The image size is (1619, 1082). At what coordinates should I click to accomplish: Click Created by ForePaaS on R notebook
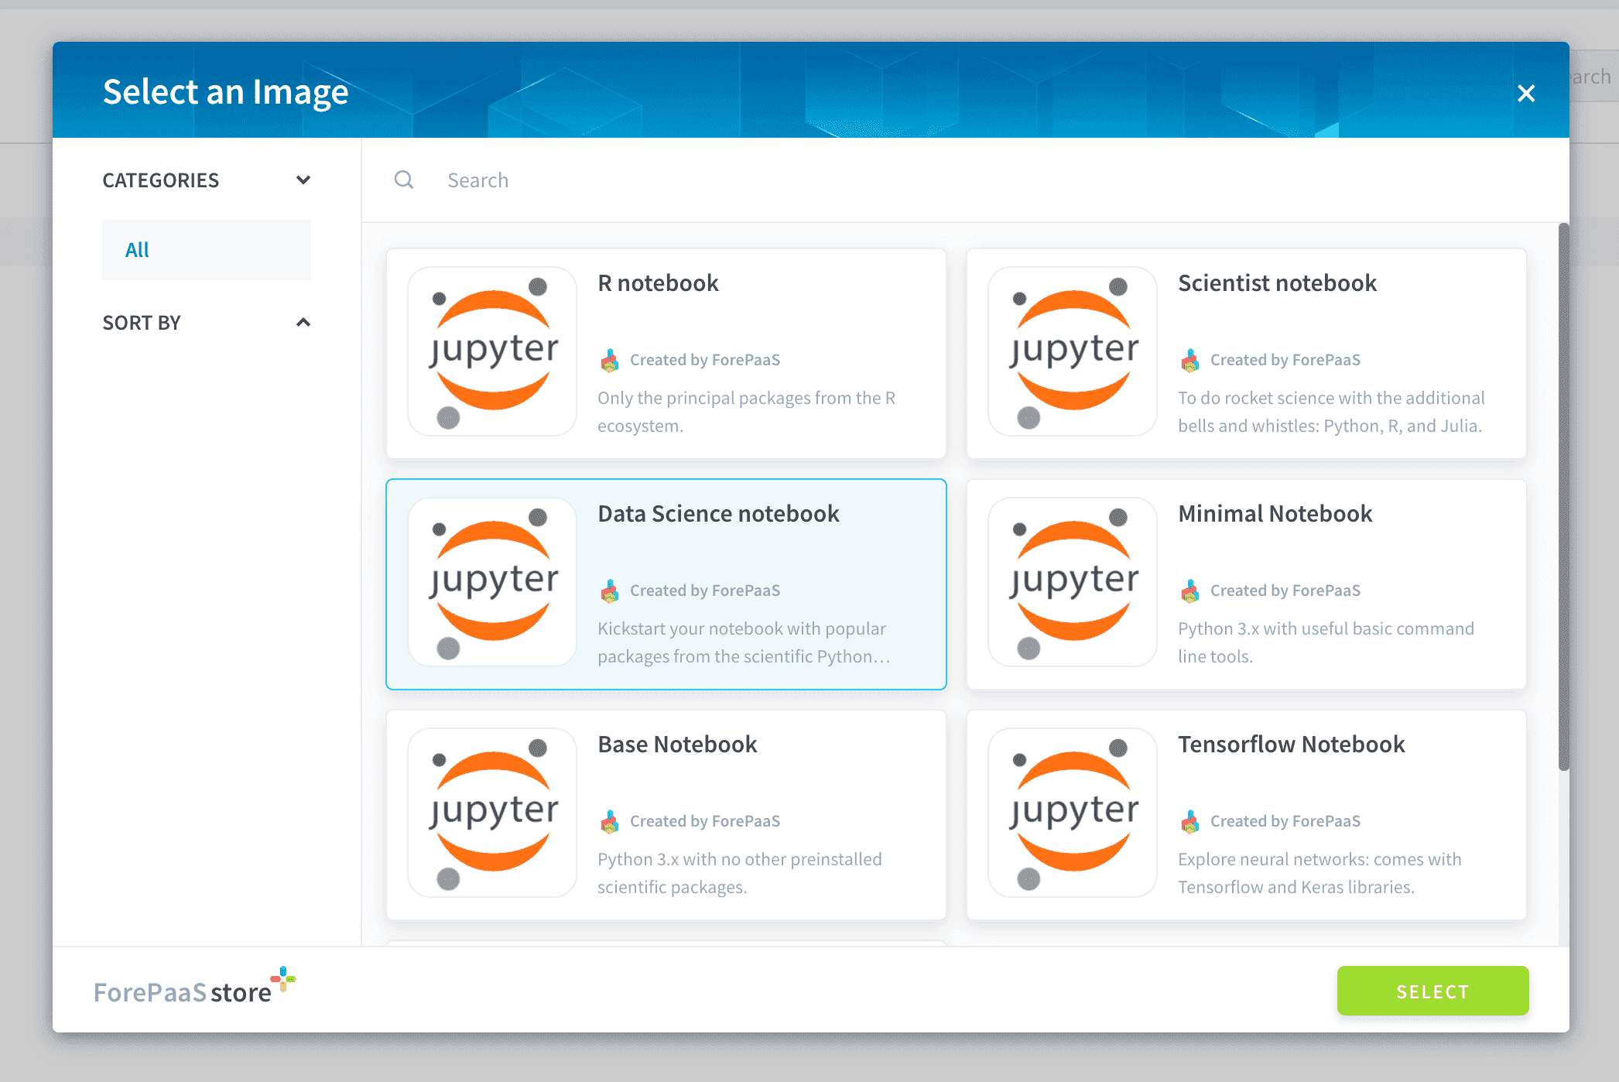[705, 360]
